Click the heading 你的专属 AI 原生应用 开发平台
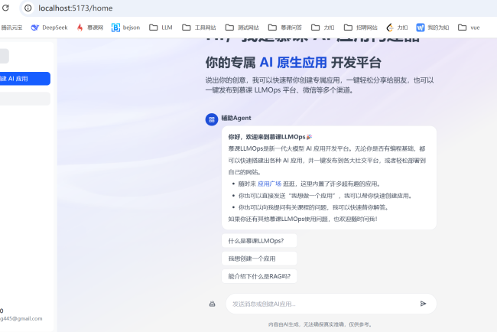The image size is (497, 332). pos(293,63)
